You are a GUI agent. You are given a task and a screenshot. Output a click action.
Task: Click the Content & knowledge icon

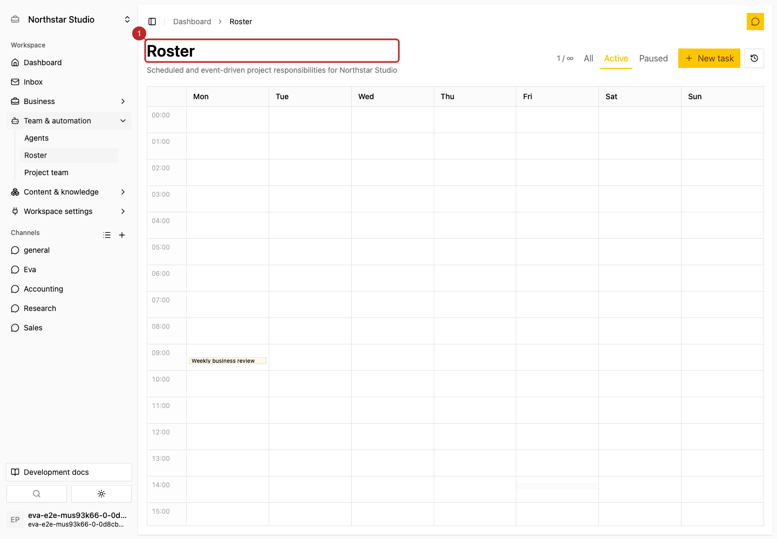pos(15,192)
